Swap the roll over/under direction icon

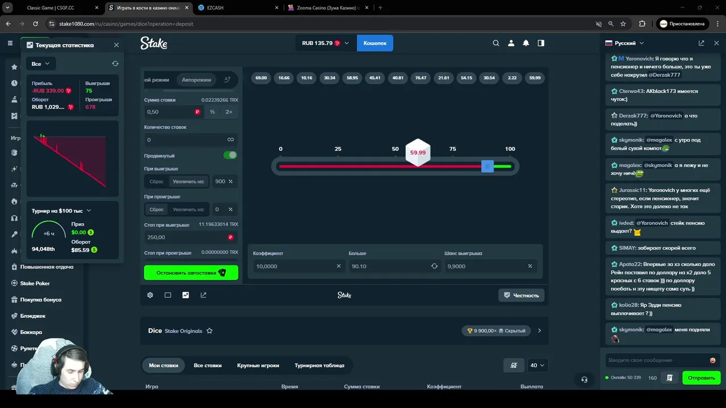(434, 266)
